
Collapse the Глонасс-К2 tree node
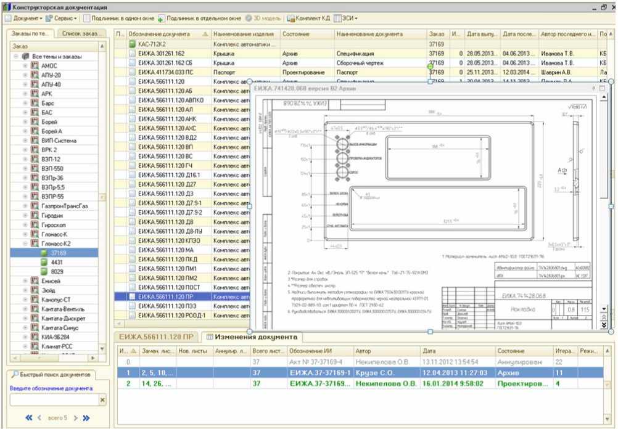pyautogui.click(x=25, y=243)
